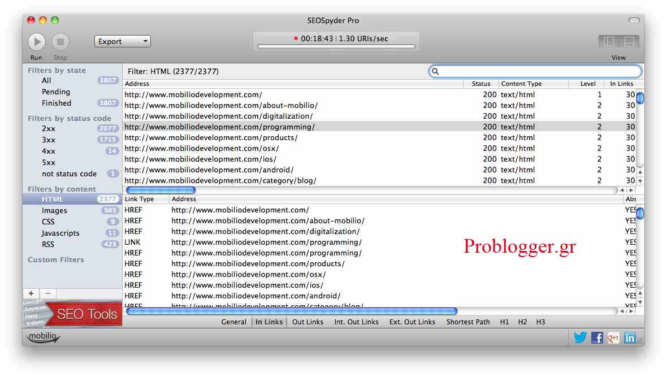667x377 pixels.
Task: Click the toolbar toggle pill button
Action: (x=634, y=20)
